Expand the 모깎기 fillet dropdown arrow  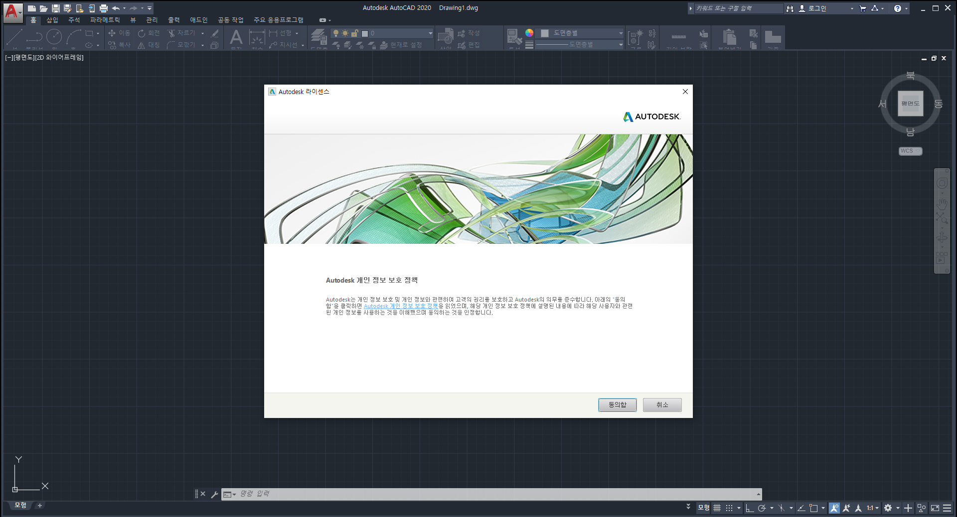tap(202, 45)
